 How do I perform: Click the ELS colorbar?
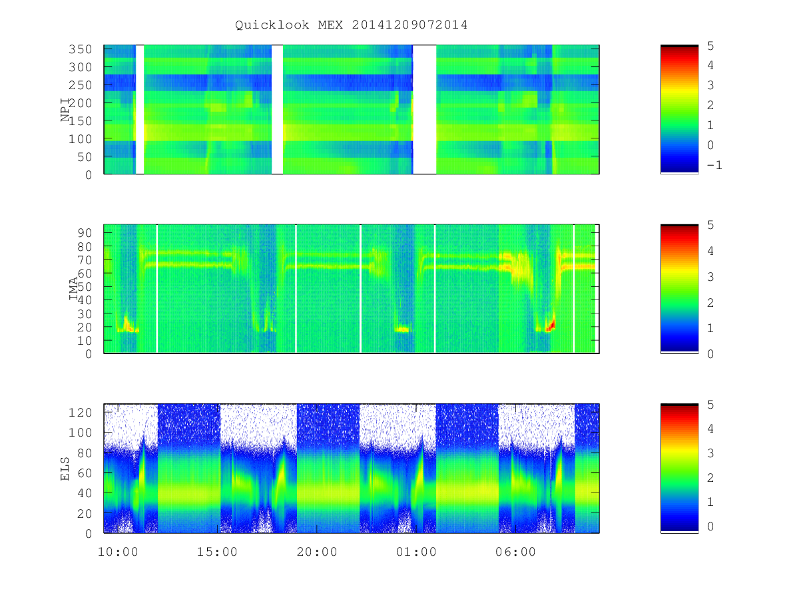pos(679,469)
